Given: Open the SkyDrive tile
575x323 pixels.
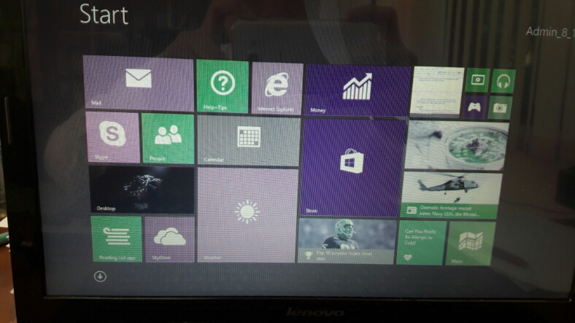Looking at the screenshot, I should point(169,239).
